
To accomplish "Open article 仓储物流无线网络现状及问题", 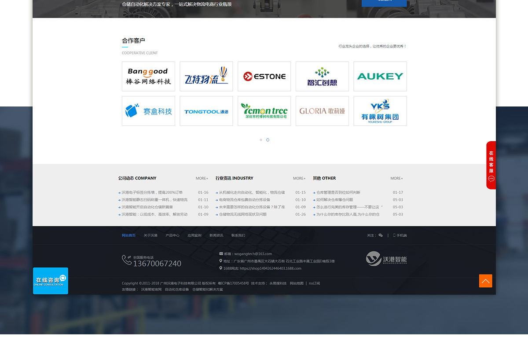I will coord(243,215).
